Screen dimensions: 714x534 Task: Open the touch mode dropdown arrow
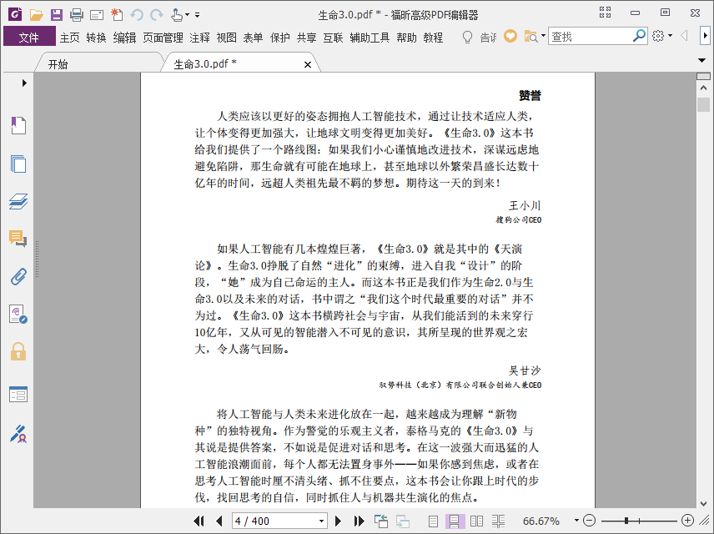pyautogui.click(x=187, y=15)
